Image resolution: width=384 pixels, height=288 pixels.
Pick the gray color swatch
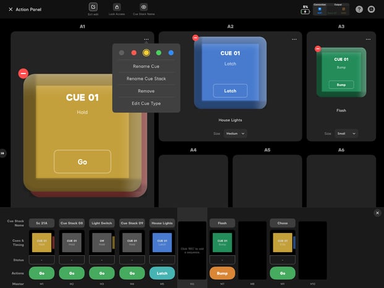tap(121, 53)
